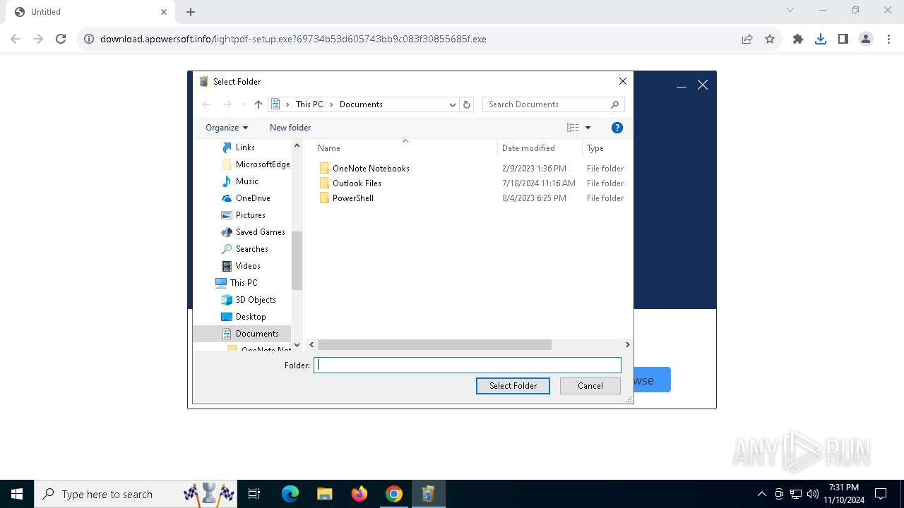Open Microsoft Edge from taskbar
Image resolution: width=904 pixels, height=508 pixels.
point(290,495)
